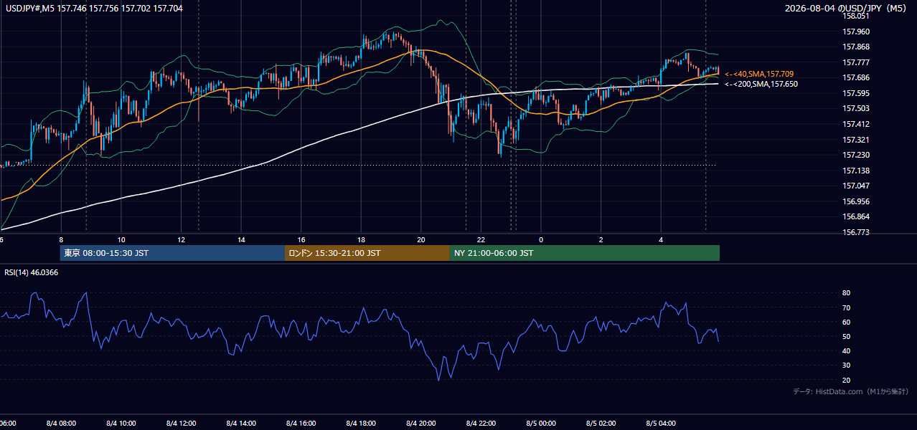Image resolution: width=917 pixels, height=430 pixels.
Task: Click bottom time label 8/4 14:00
Action: [241, 424]
